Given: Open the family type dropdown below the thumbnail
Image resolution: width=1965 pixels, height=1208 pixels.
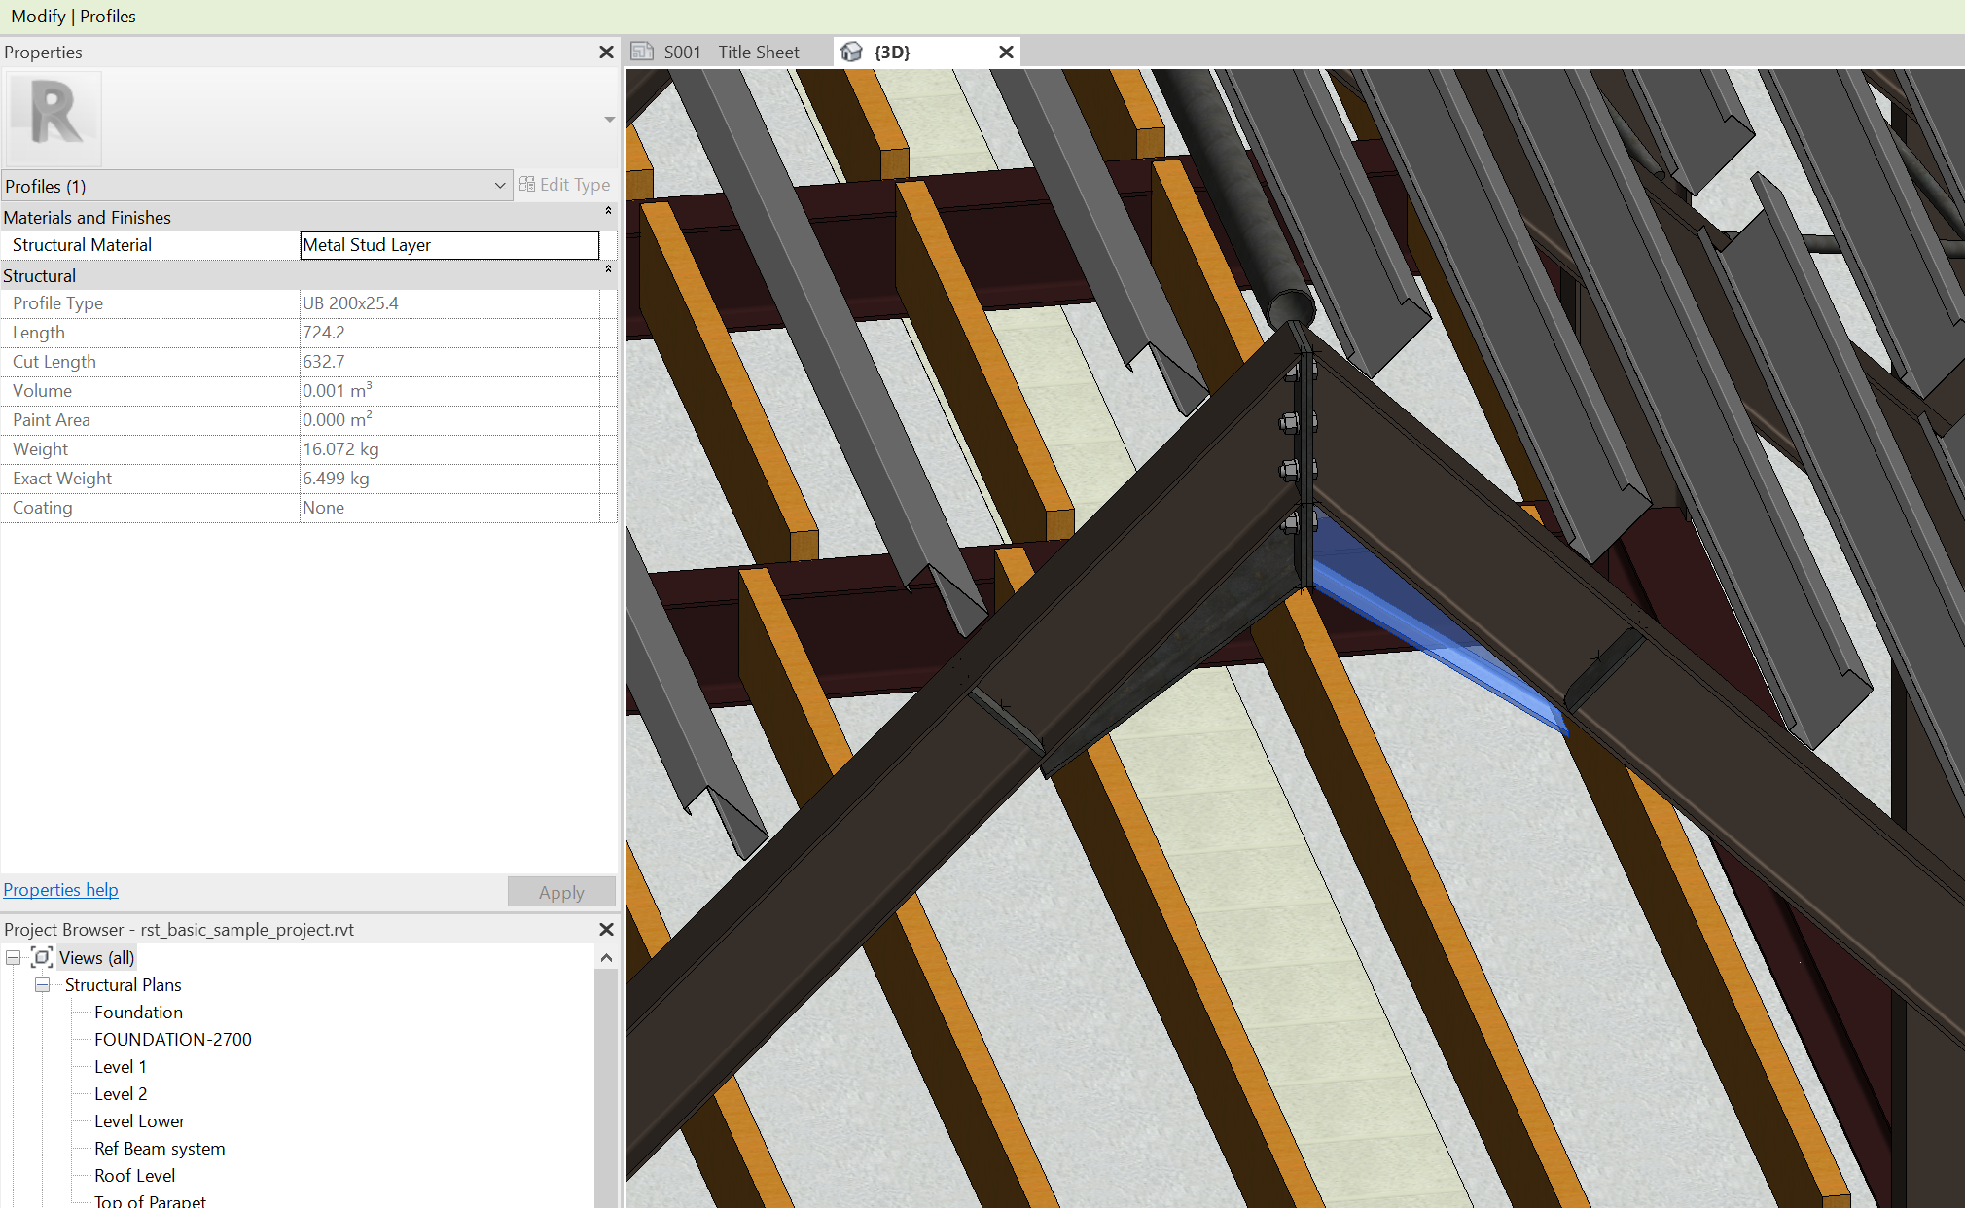Looking at the screenshot, I should tap(609, 119).
